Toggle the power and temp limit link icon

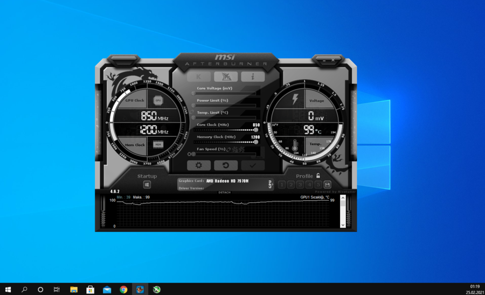pyautogui.click(x=191, y=112)
